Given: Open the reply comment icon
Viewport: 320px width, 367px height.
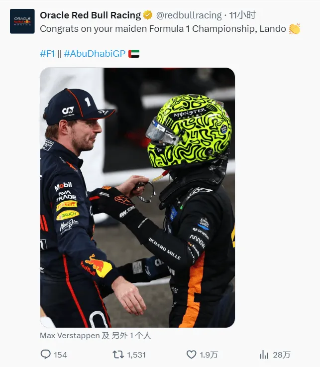Looking at the screenshot, I should click(x=45, y=355).
